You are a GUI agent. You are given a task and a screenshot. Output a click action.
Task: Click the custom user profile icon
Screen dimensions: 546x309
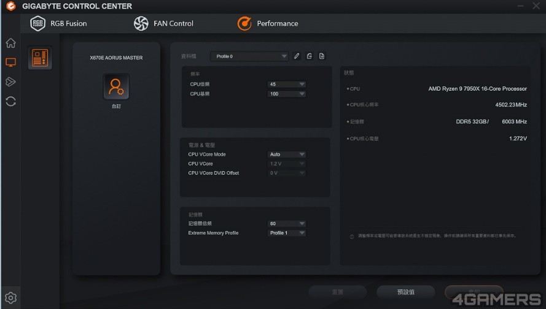[116, 86]
